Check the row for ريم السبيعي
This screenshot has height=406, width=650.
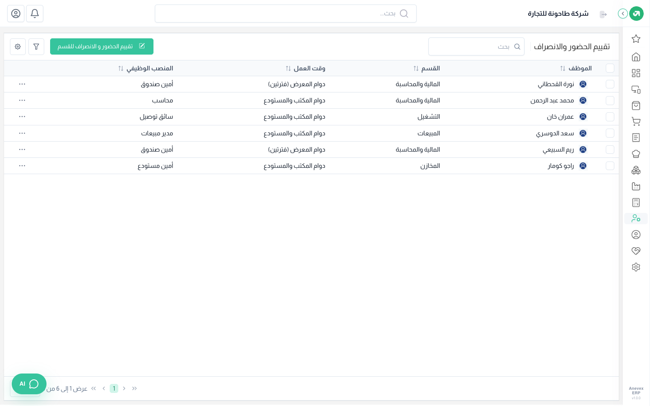tap(610, 149)
